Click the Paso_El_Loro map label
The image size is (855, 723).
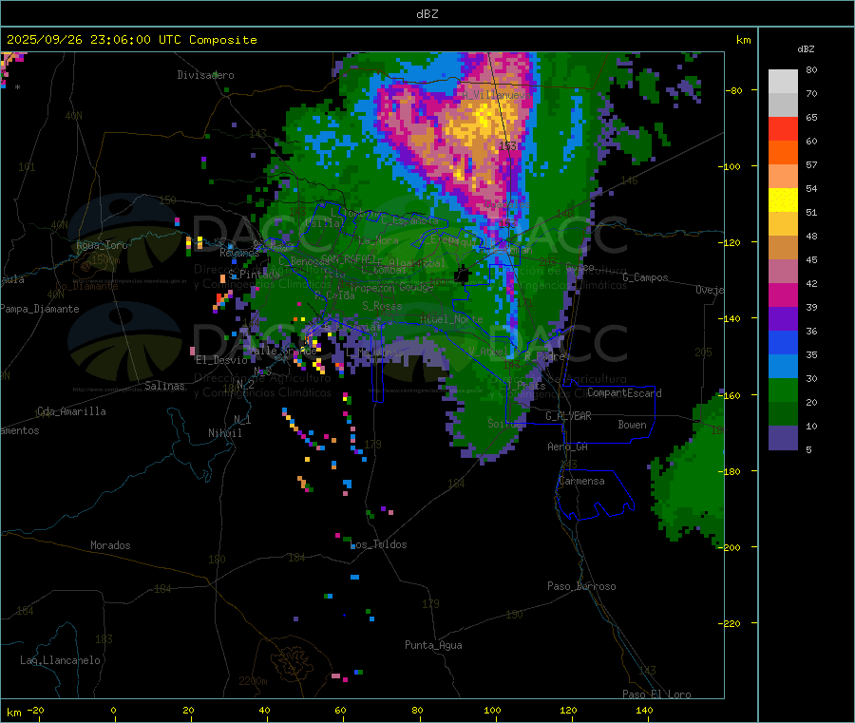[x=656, y=694]
